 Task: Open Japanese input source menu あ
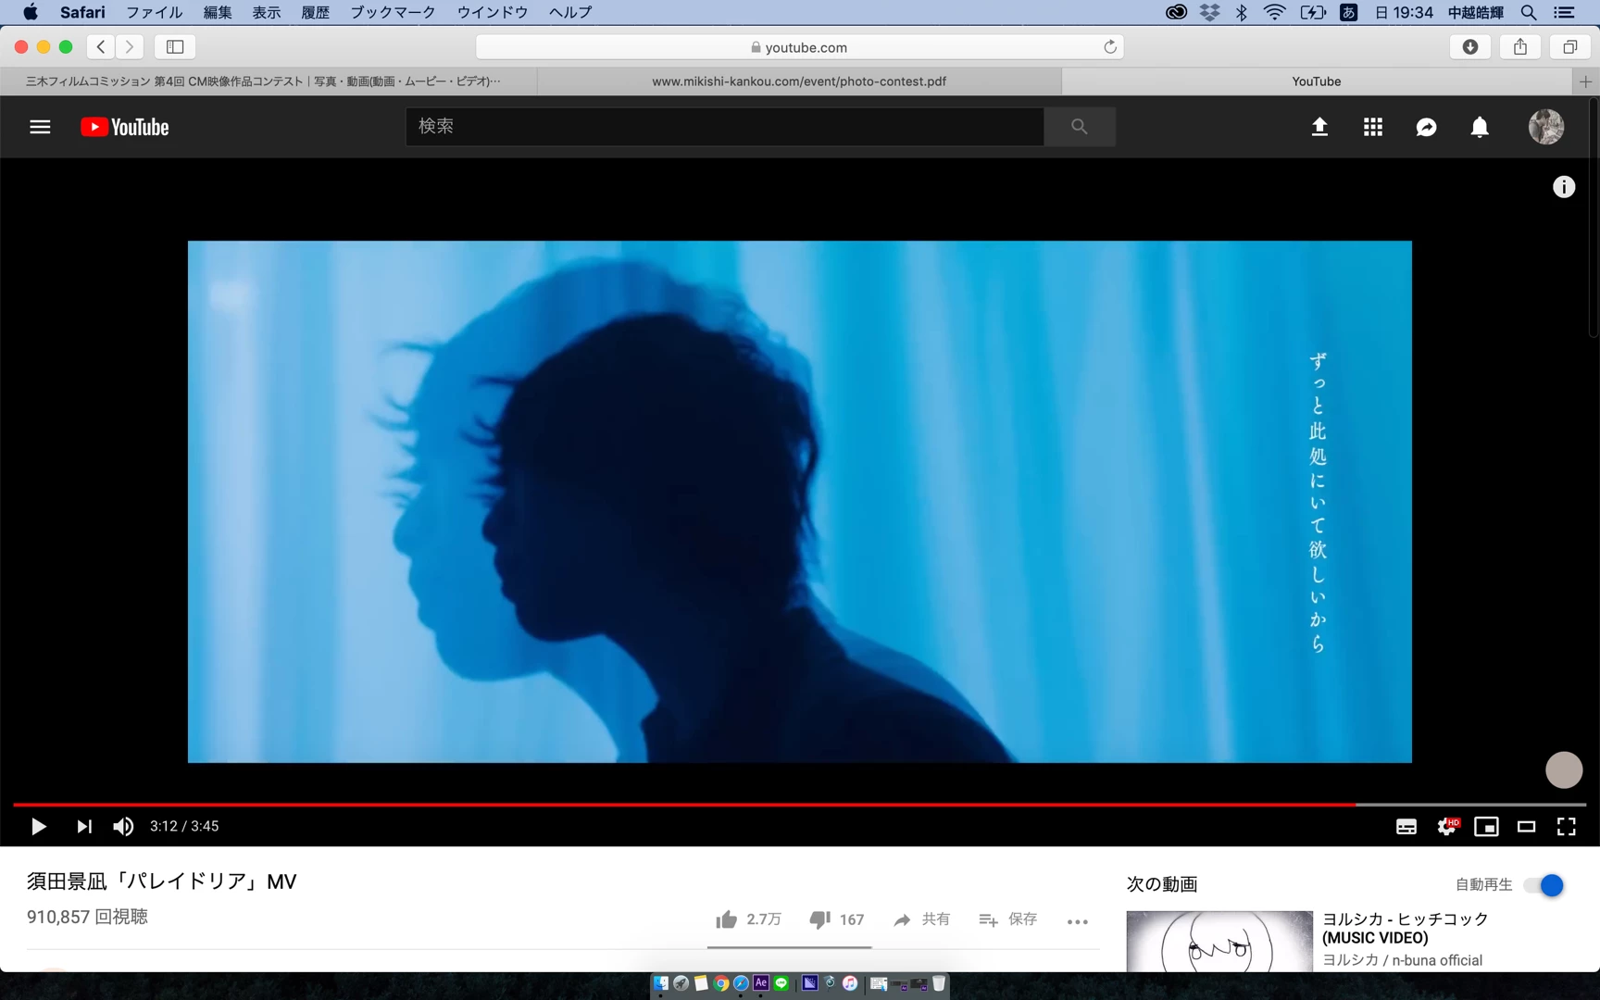point(1349,12)
